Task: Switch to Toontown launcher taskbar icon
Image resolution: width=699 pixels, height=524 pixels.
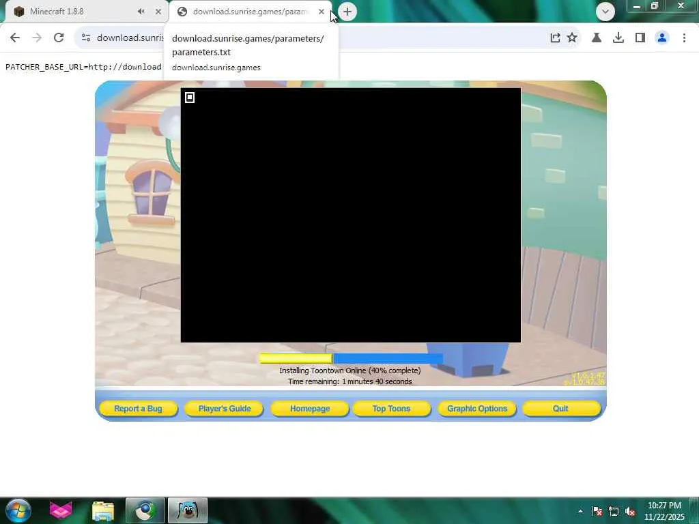Action: click(188, 510)
